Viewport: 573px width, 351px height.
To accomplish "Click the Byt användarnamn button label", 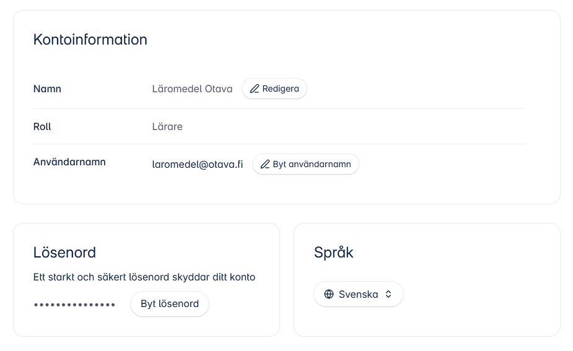I will 312,165.
